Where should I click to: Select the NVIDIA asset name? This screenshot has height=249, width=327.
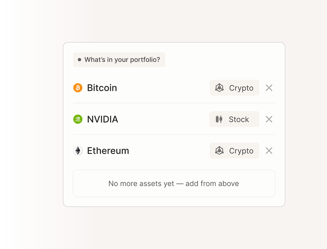pos(102,119)
